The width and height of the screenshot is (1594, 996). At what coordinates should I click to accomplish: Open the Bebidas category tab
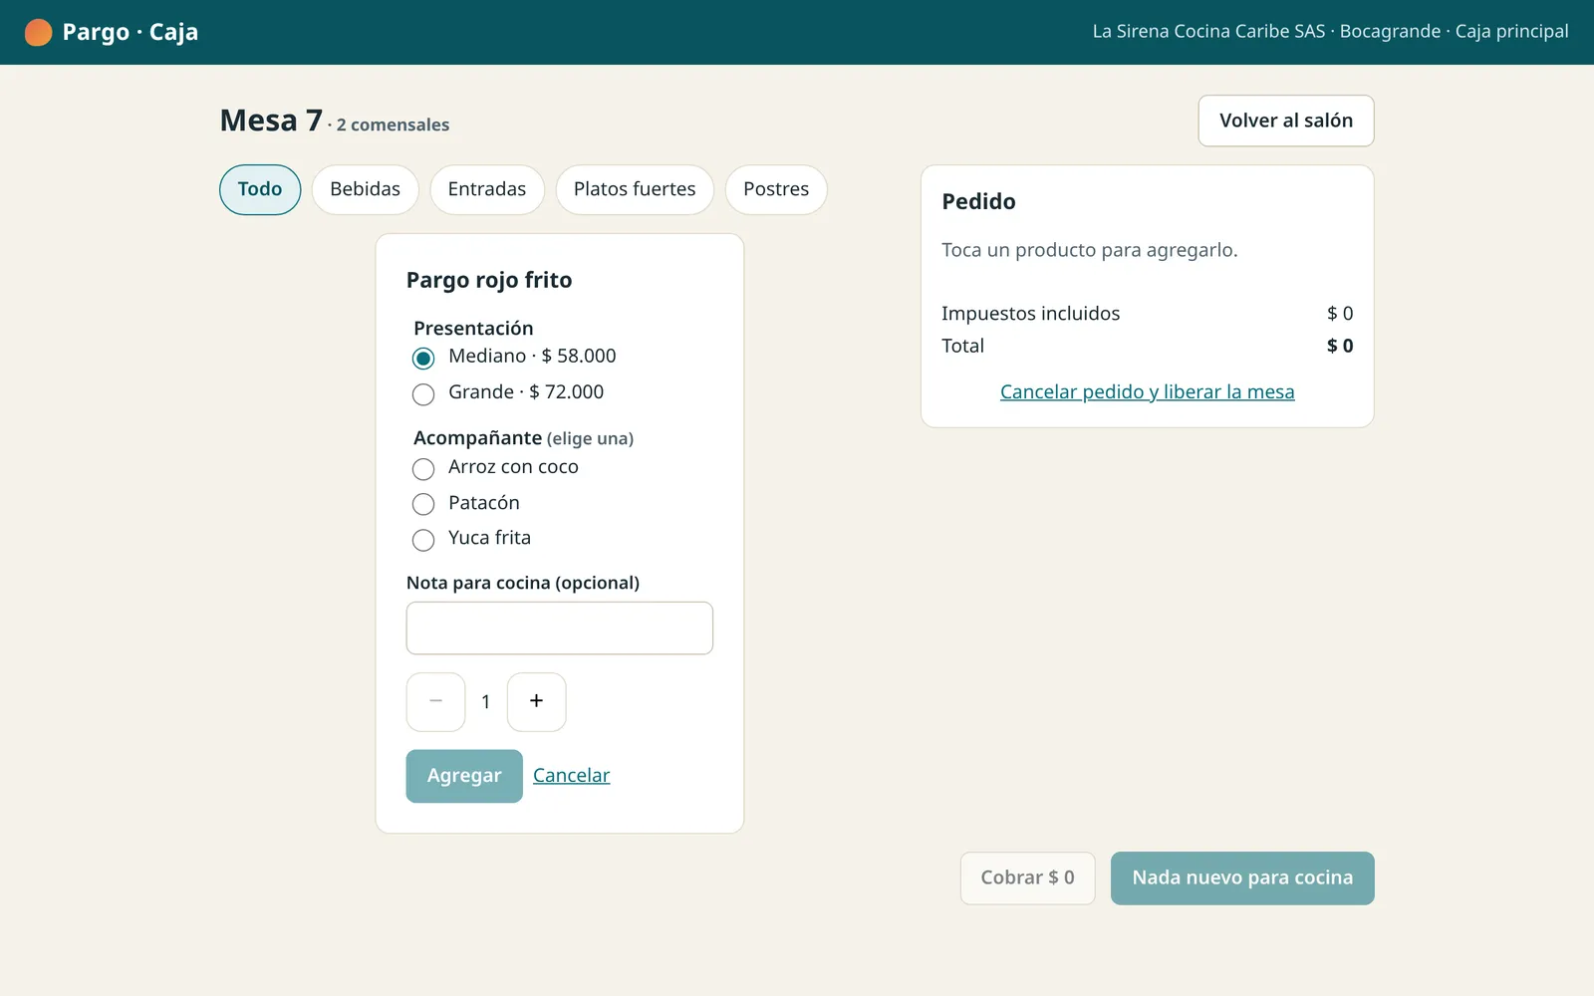coord(365,189)
